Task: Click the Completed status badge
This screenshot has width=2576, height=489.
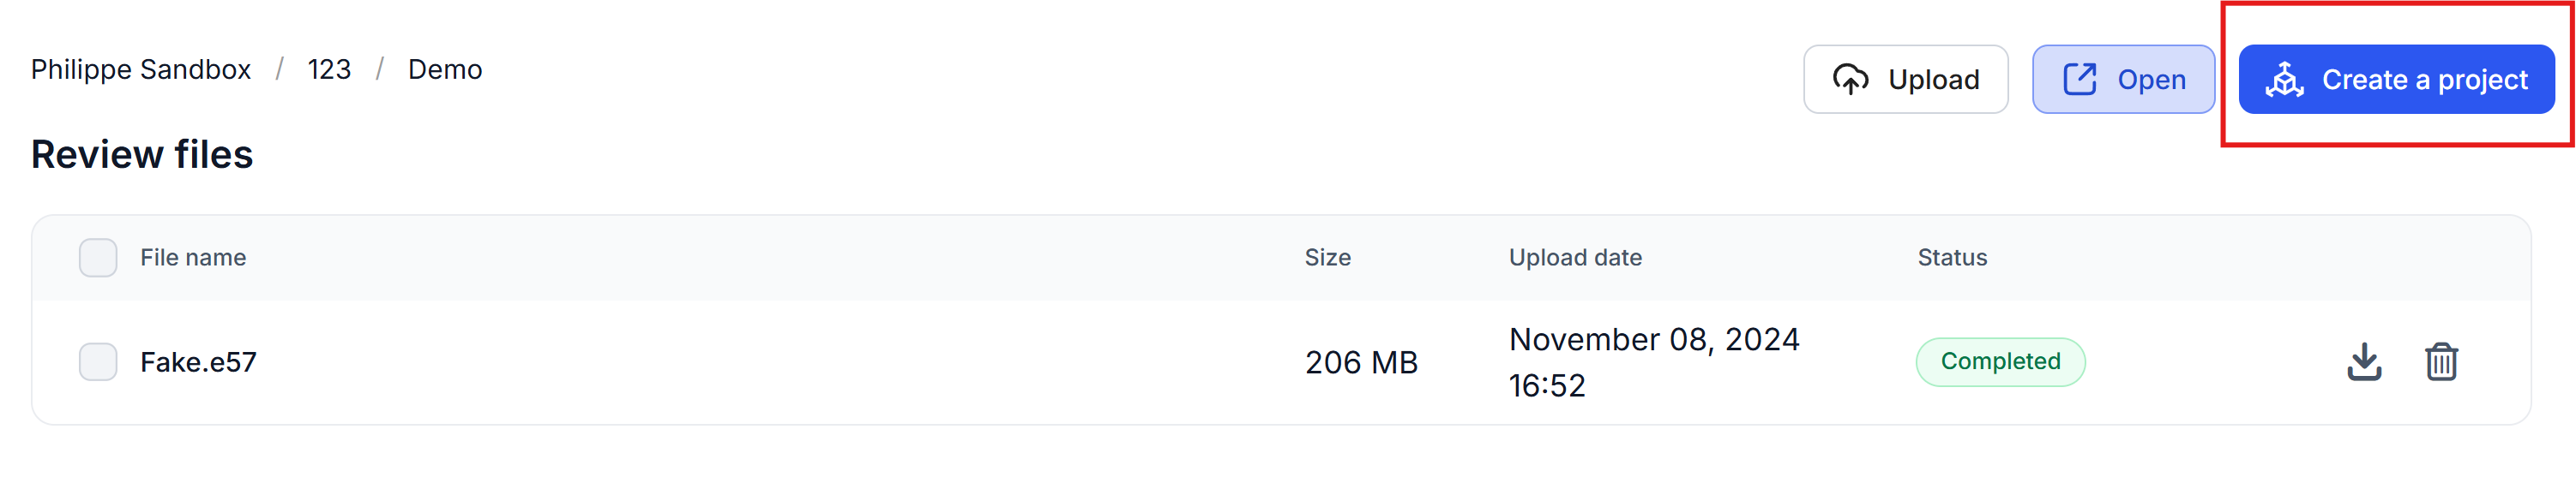Action: tap(2000, 361)
